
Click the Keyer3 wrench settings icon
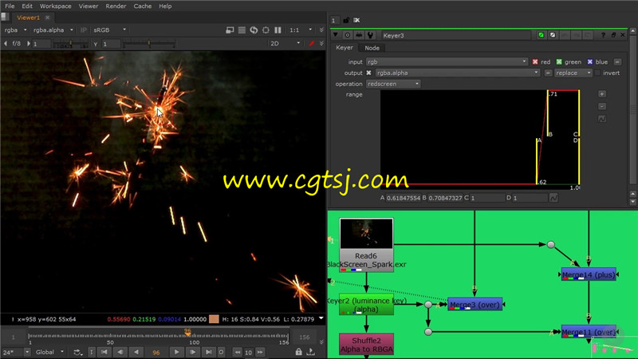click(x=370, y=35)
